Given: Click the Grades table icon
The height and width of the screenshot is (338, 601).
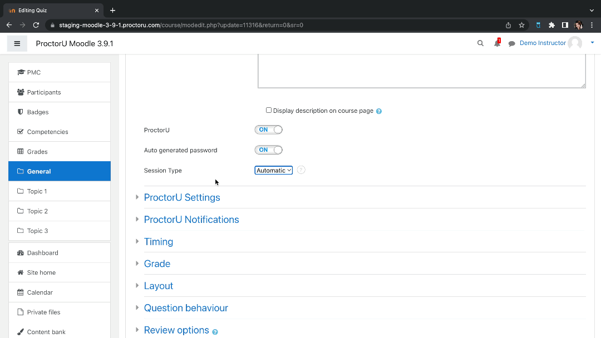Looking at the screenshot, I should (21, 152).
